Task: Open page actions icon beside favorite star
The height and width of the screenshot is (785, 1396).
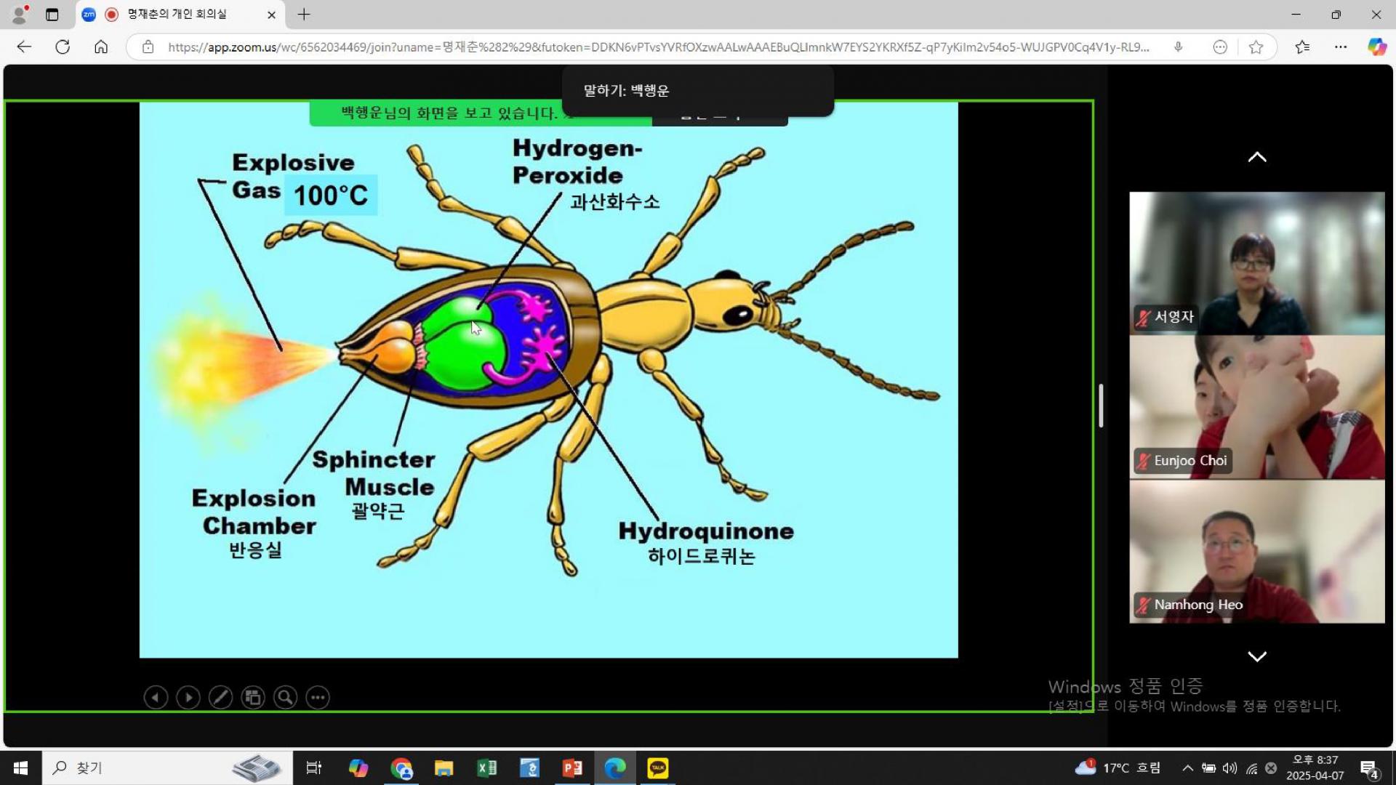Action: click(1220, 47)
